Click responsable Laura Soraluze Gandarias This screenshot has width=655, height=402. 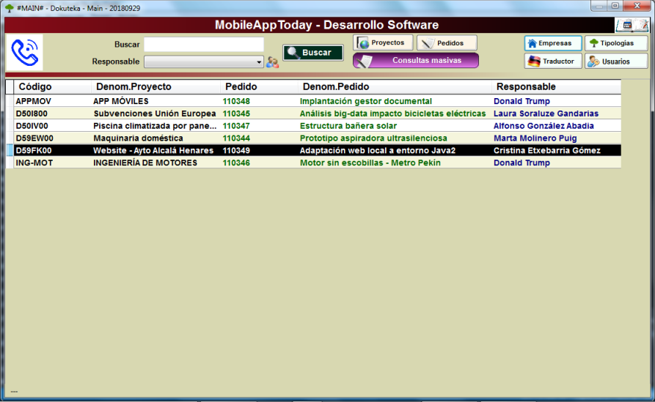[546, 113]
